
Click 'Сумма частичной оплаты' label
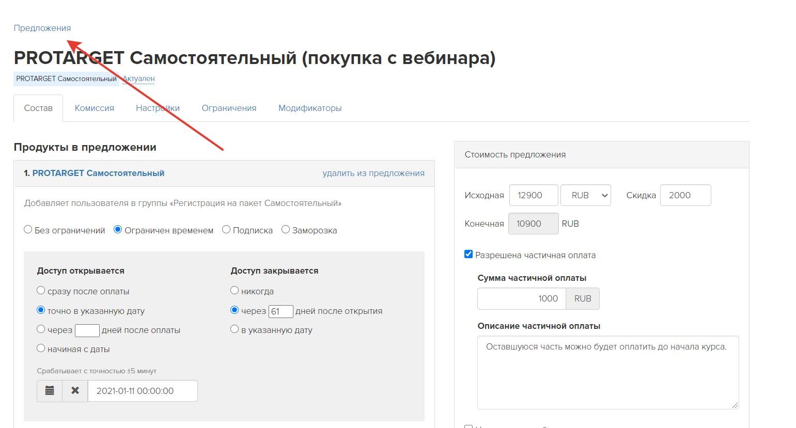click(x=532, y=278)
